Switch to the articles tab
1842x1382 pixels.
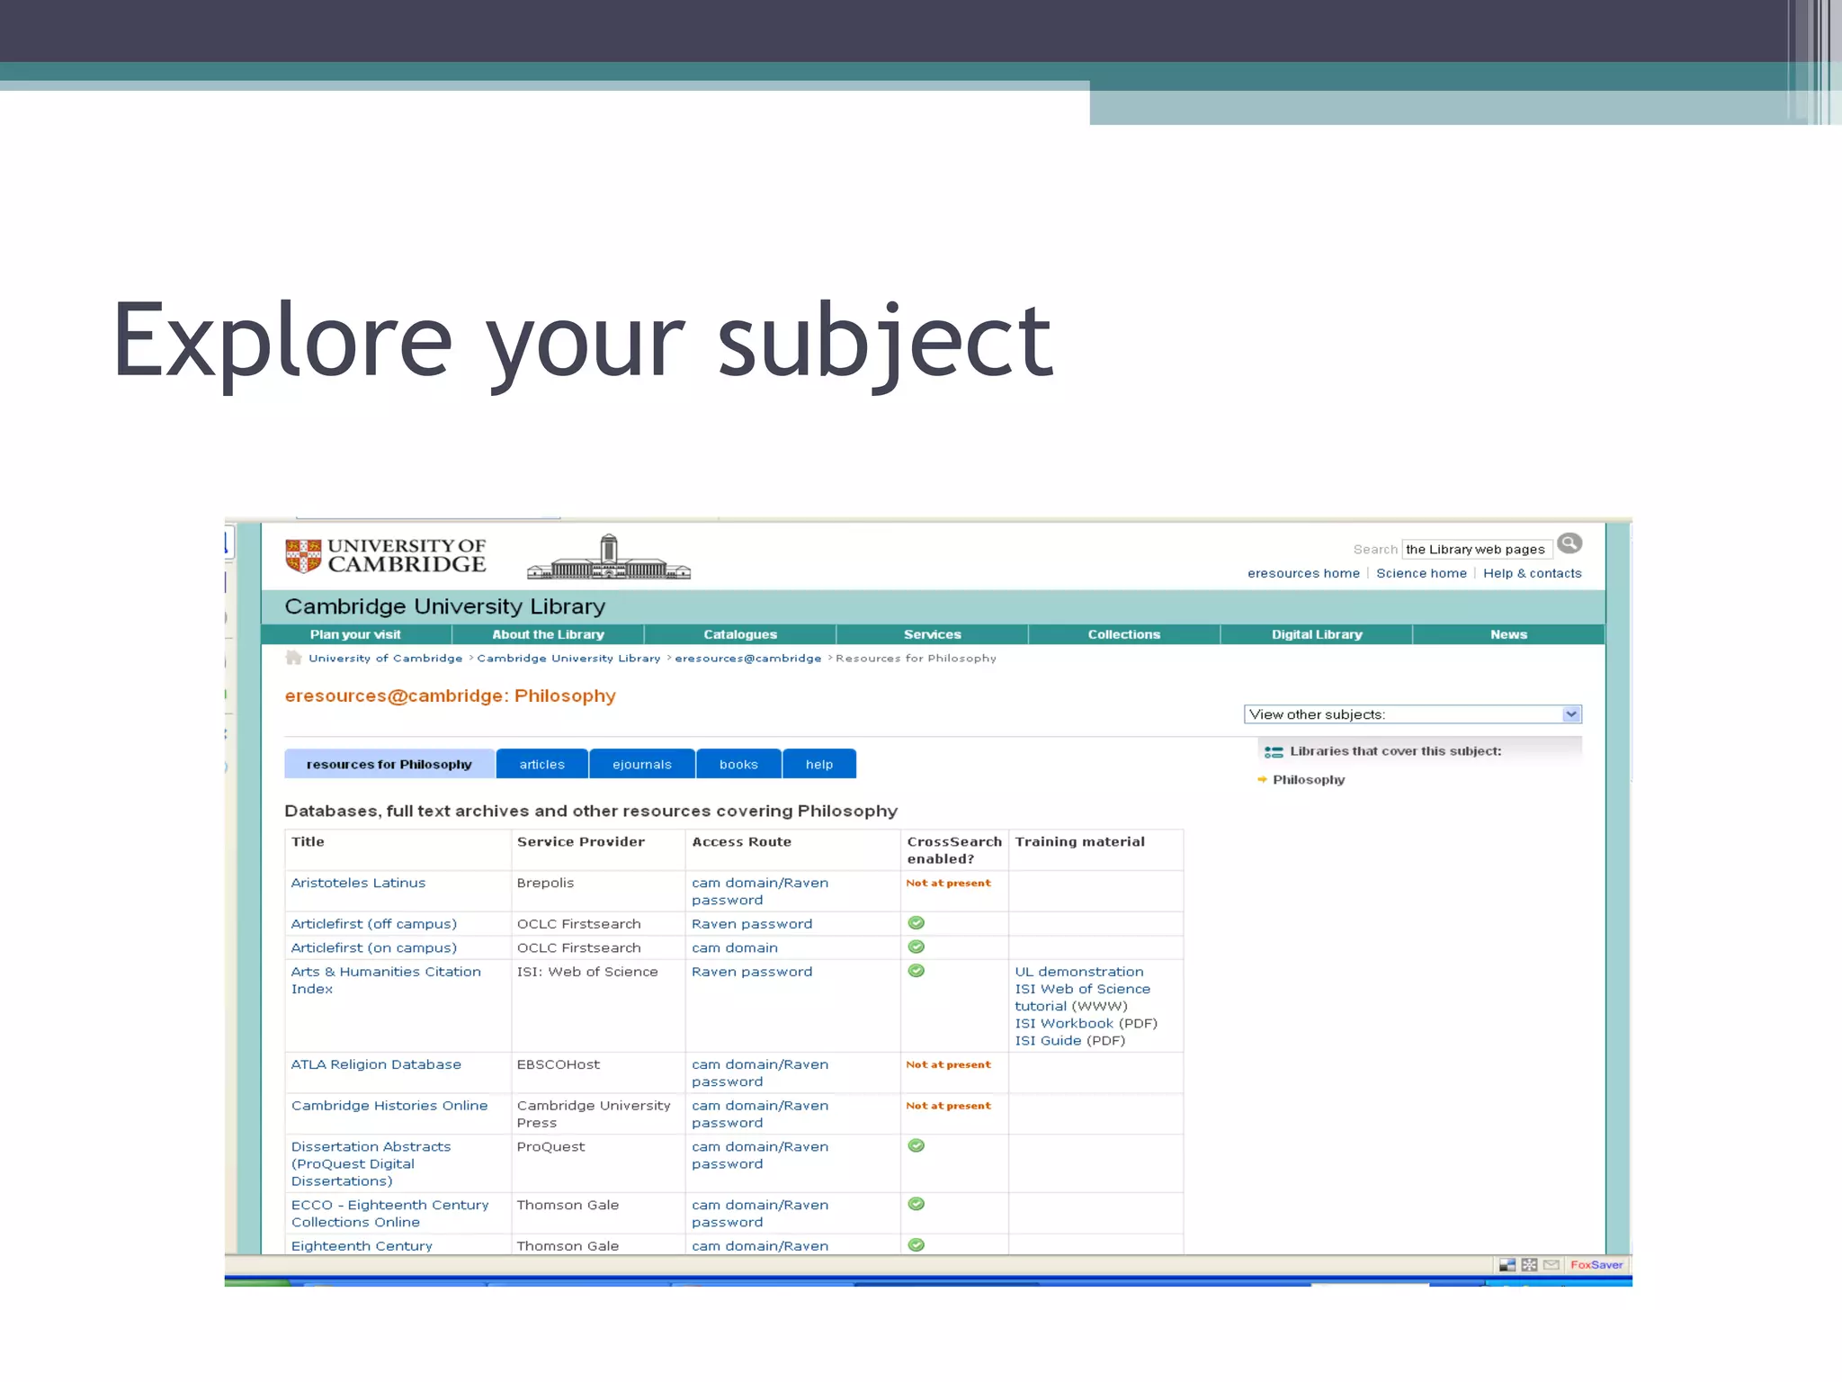(542, 764)
